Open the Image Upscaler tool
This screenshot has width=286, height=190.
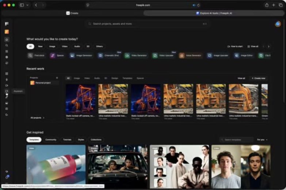[x=218, y=55]
